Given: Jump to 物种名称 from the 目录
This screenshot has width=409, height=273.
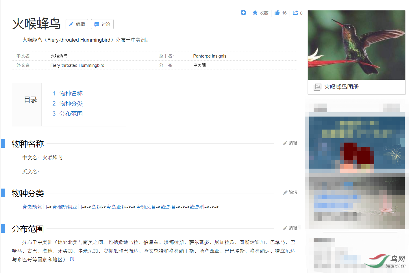Looking at the screenshot, I should (71, 93).
